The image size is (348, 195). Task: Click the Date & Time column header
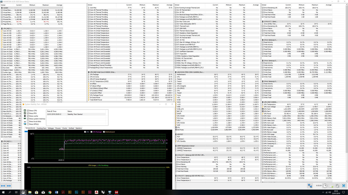(x=56, y=111)
